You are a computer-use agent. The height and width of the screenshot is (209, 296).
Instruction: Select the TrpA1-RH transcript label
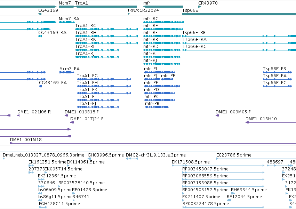pos(86,33)
